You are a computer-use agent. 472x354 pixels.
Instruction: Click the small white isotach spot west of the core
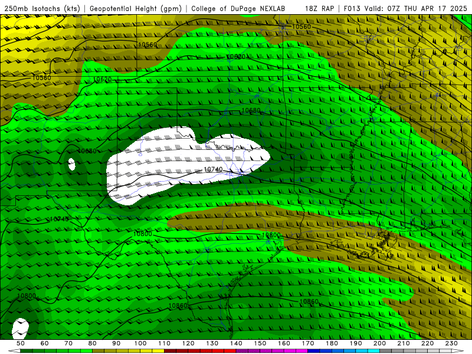tap(71, 165)
